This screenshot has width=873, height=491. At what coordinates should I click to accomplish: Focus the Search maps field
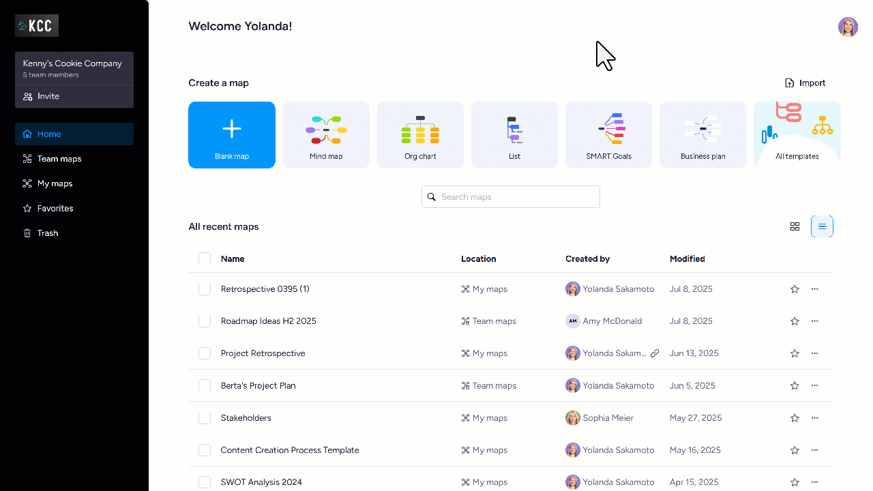point(511,197)
